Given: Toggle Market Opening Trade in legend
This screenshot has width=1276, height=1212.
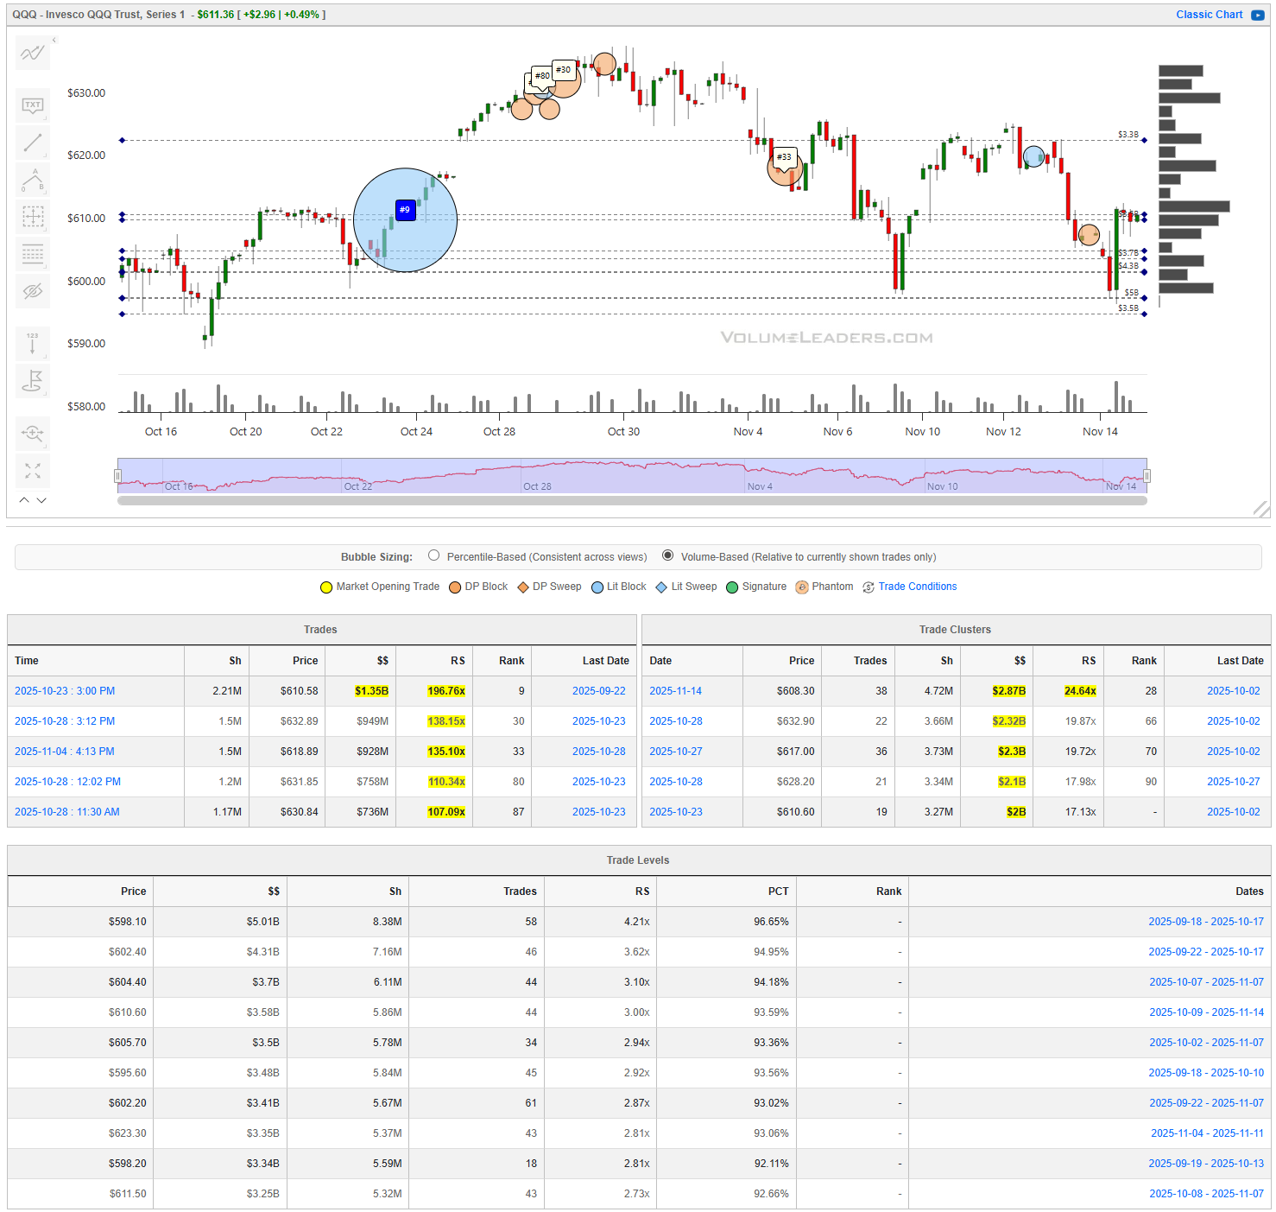Looking at the screenshot, I should (380, 587).
